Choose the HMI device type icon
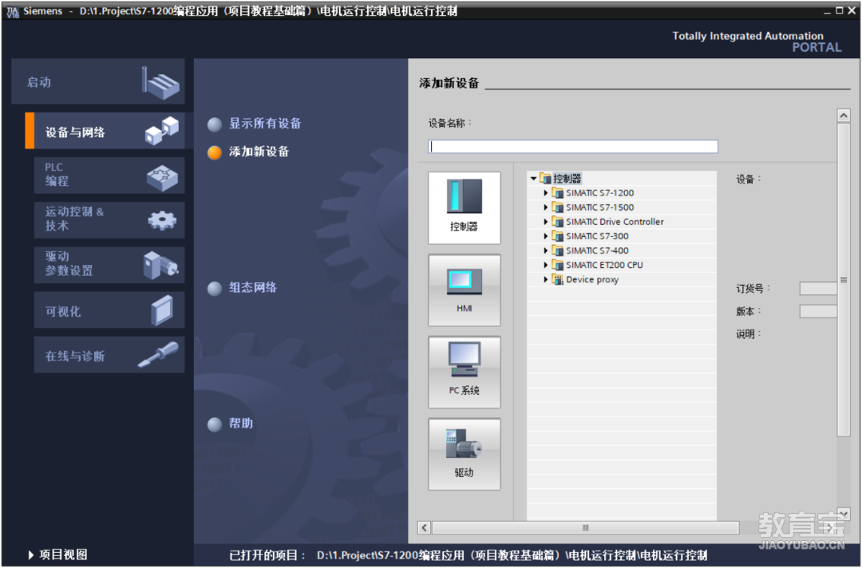The width and height of the screenshot is (862, 568). (x=464, y=289)
